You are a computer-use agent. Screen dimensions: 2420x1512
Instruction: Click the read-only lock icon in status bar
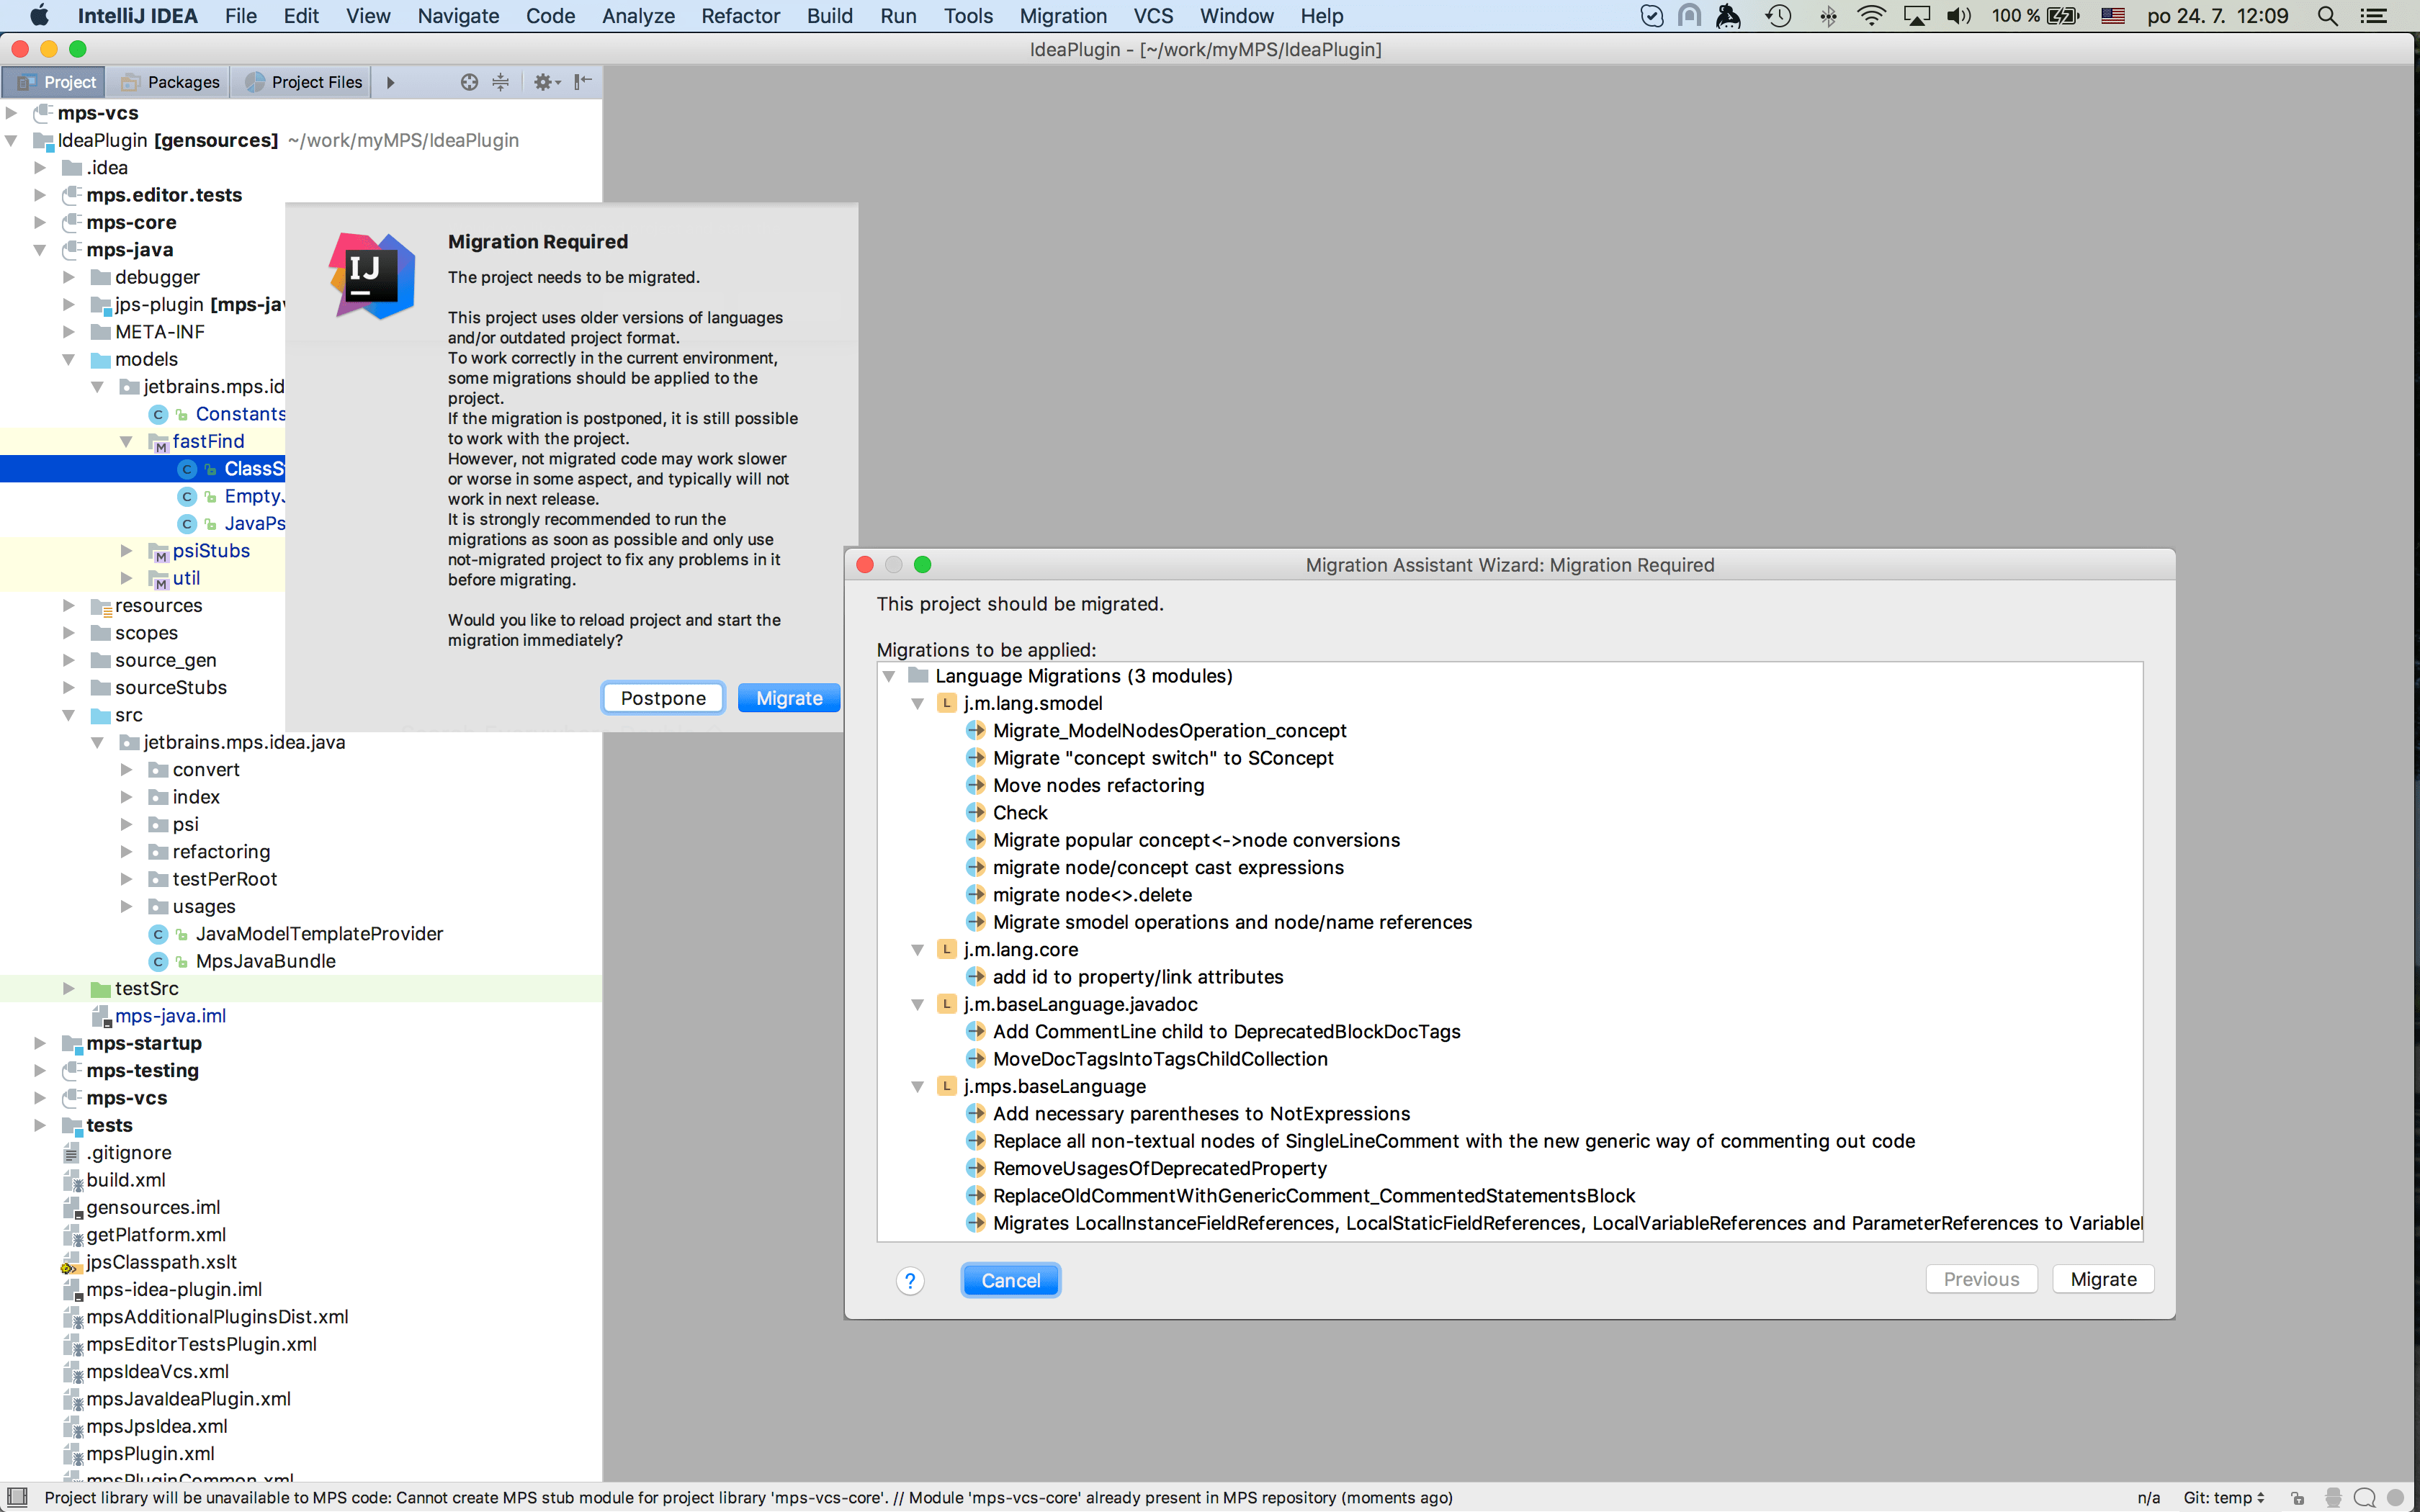2298,1497
